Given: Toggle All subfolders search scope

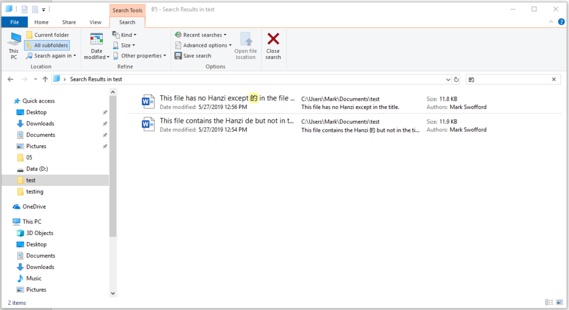Looking at the screenshot, I should tap(47, 46).
